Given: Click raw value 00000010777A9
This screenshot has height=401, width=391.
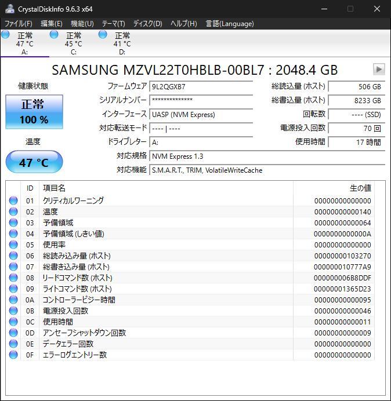Looking at the screenshot, I should click(342, 267).
